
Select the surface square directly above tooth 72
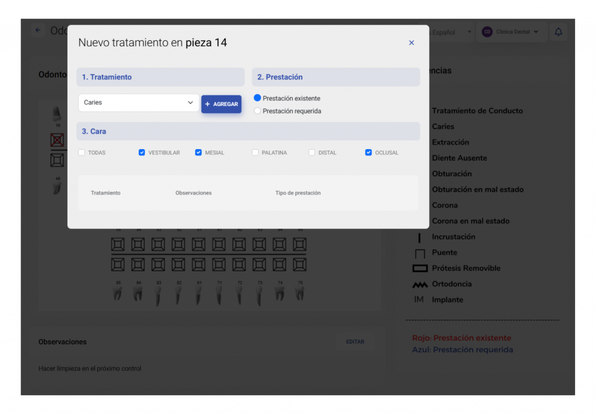239,264
